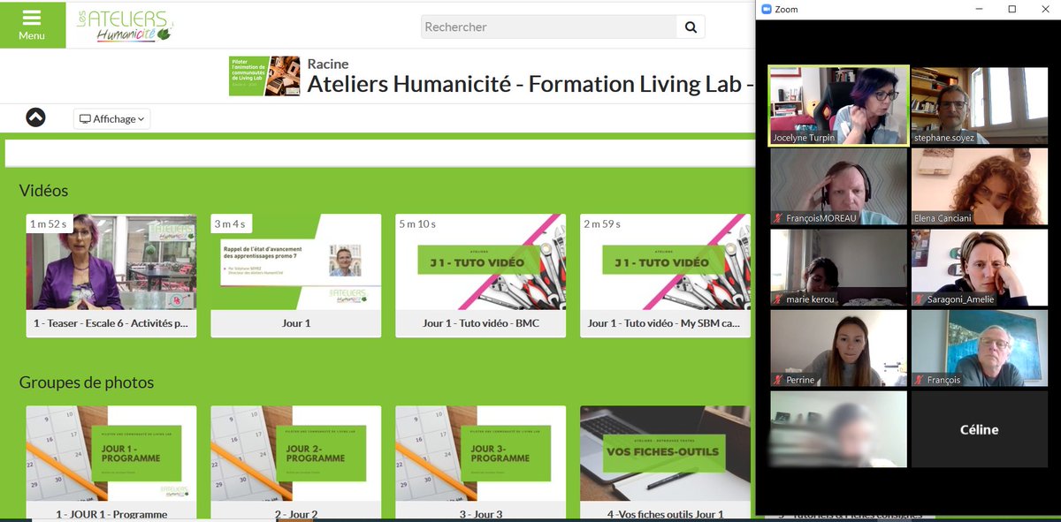This screenshot has width=1061, height=522.
Task: Click 'Jour 1 - Tuto vidéo - My SBM' caption
Action: pos(665,323)
